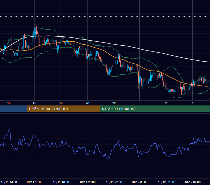Screen dimensions: 210x185
Task: Select the NY 21:00-06:00 JST session bar
Action: point(155,109)
